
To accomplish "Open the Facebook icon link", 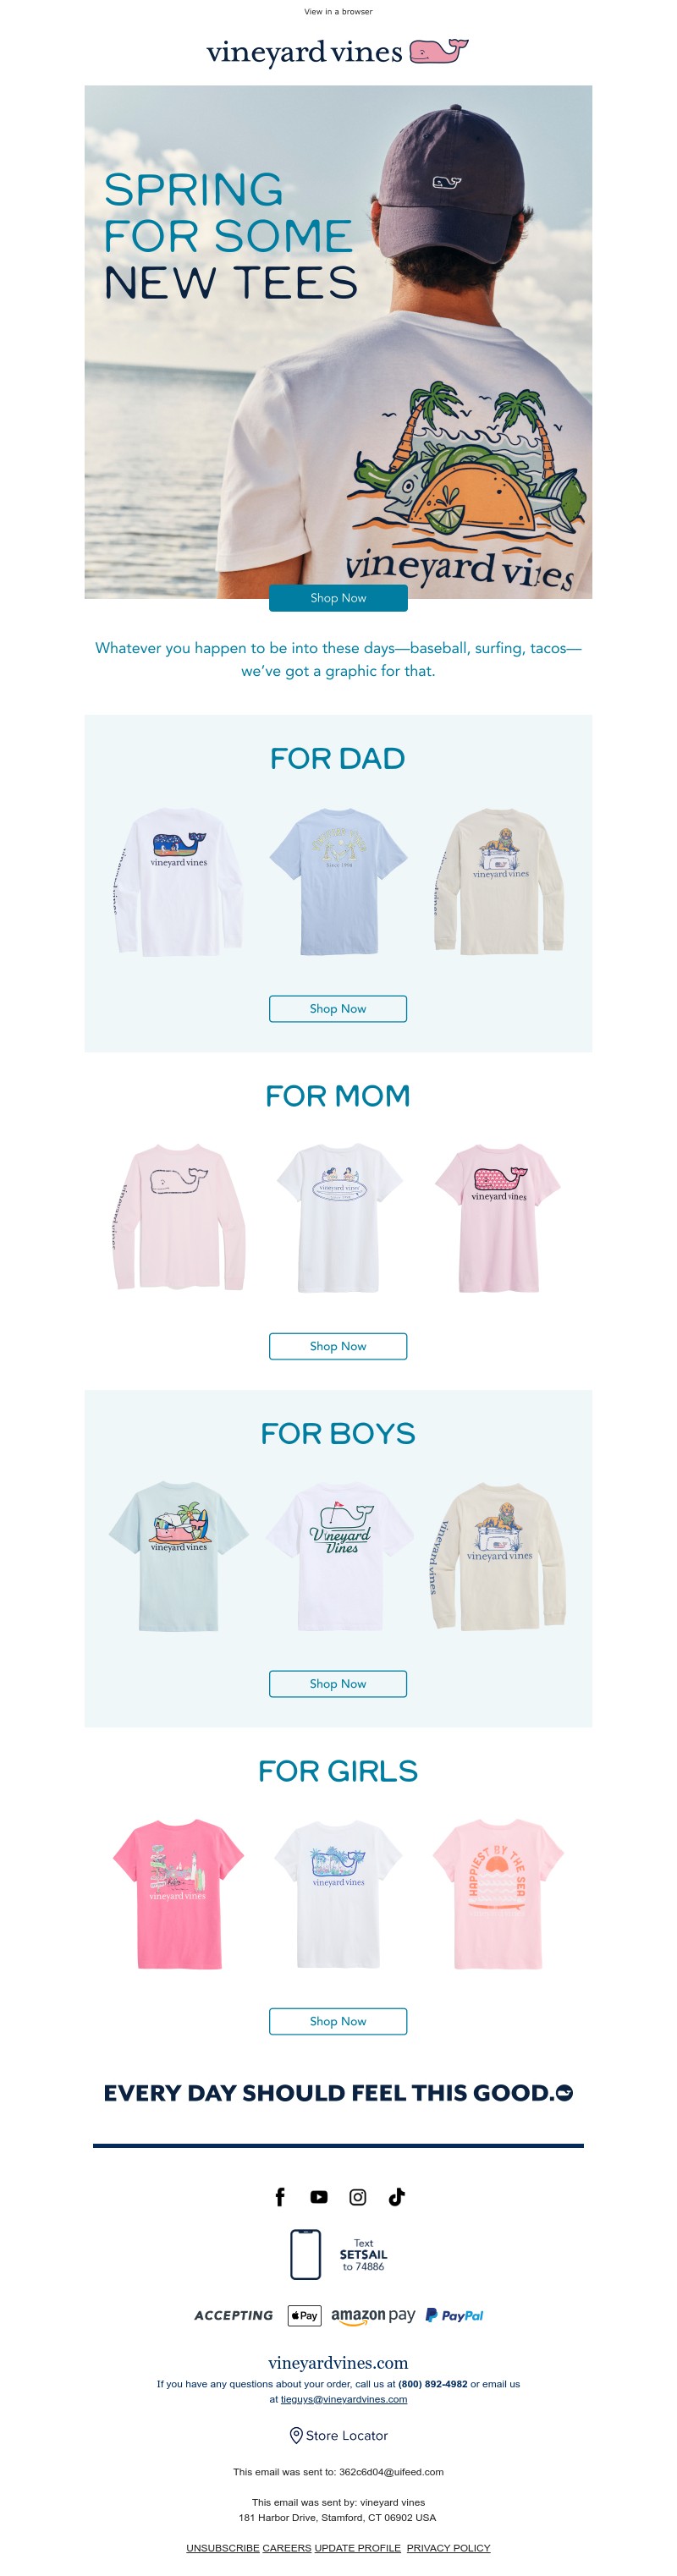I will [x=280, y=2197].
